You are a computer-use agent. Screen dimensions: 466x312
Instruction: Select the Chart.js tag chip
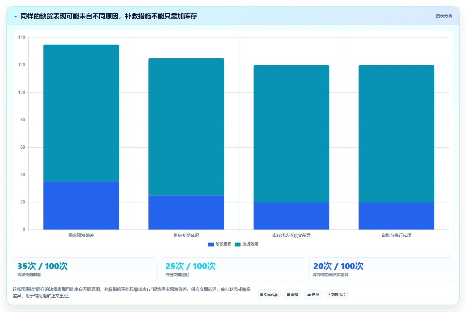tap(269, 294)
